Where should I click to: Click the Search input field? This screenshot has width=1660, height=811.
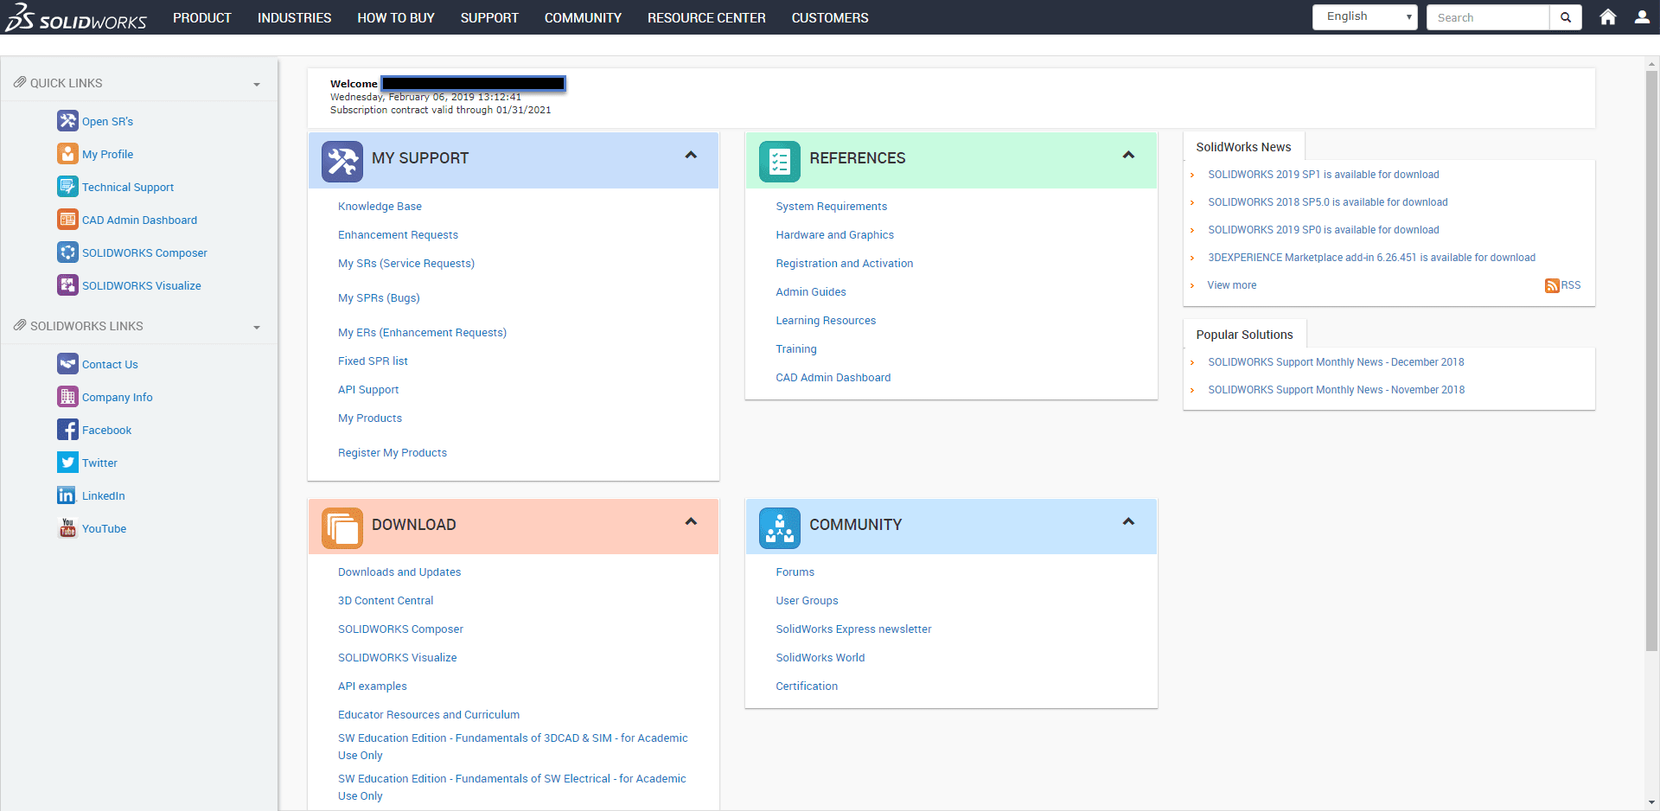1488,17
